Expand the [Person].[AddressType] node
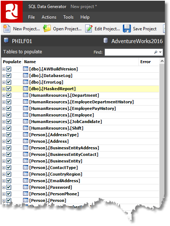170x226 pixels. 4,135
